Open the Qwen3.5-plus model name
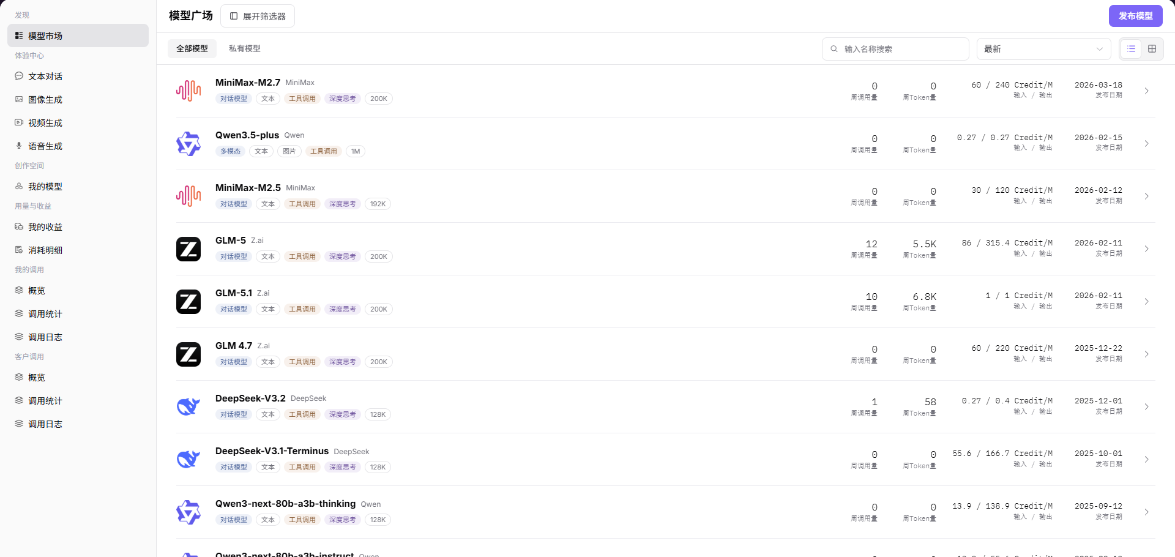1175x557 pixels. coord(247,135)
